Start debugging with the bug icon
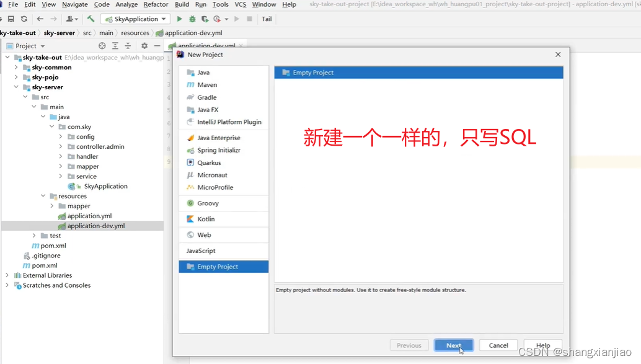Viewport: 641px width, 364px height. coord(192,19)
